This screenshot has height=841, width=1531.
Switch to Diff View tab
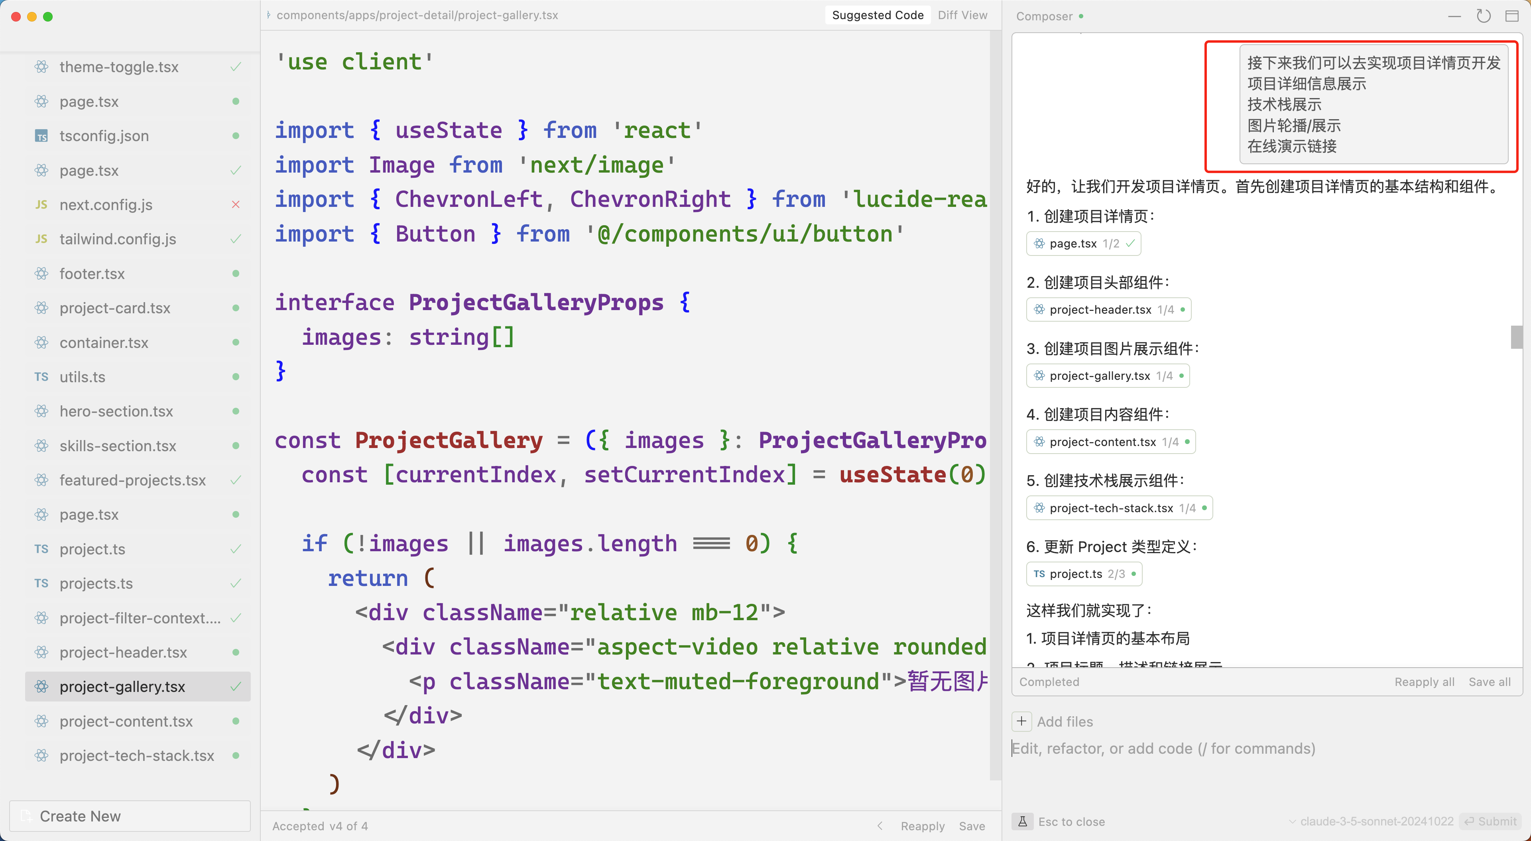(x=962, y=15)
